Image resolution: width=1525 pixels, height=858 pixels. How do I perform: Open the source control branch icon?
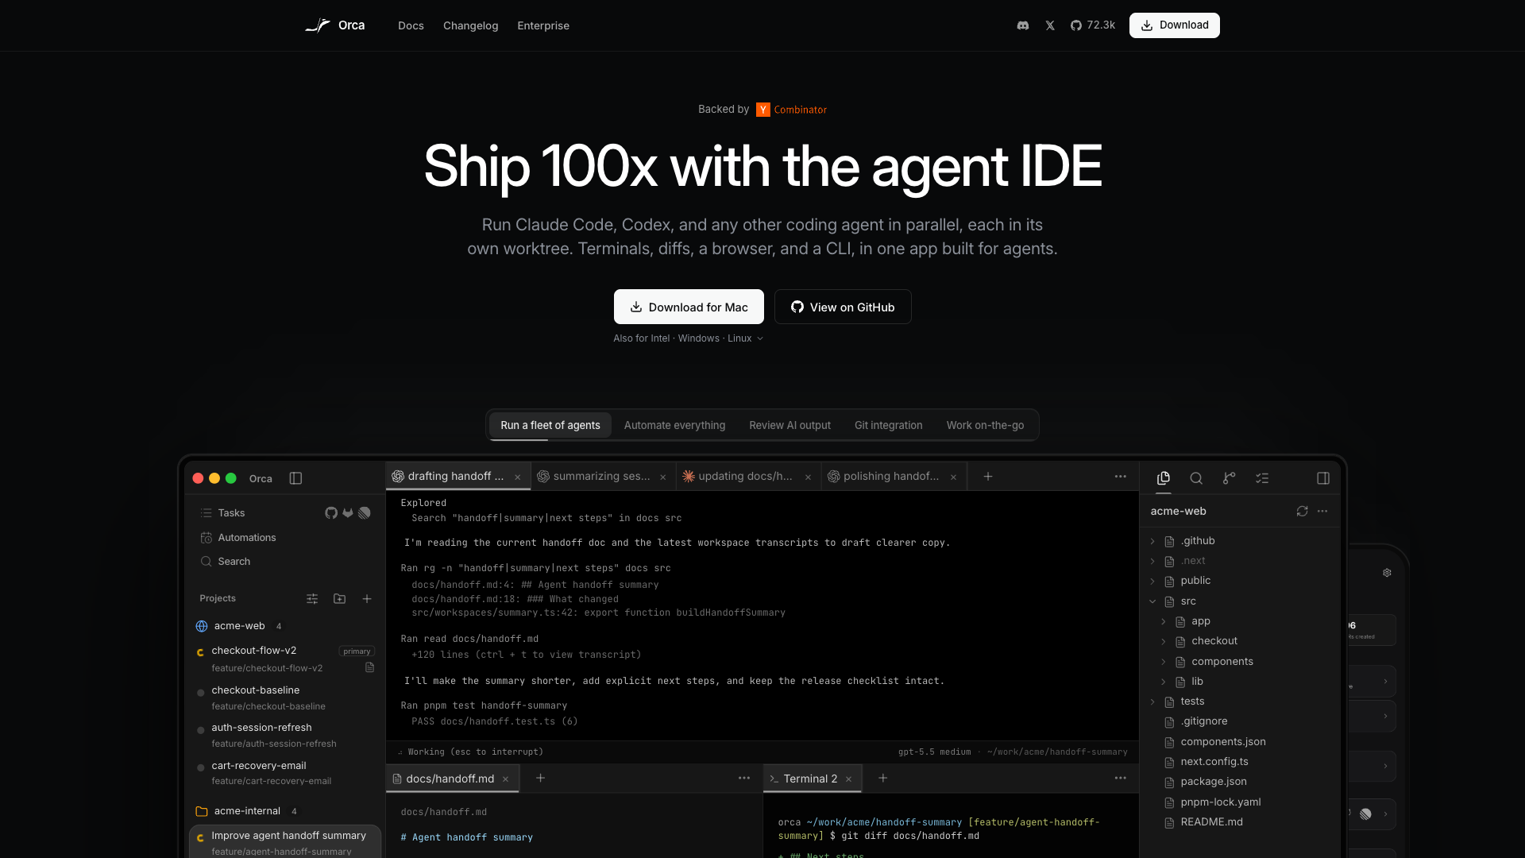(x=1229, y=478)
